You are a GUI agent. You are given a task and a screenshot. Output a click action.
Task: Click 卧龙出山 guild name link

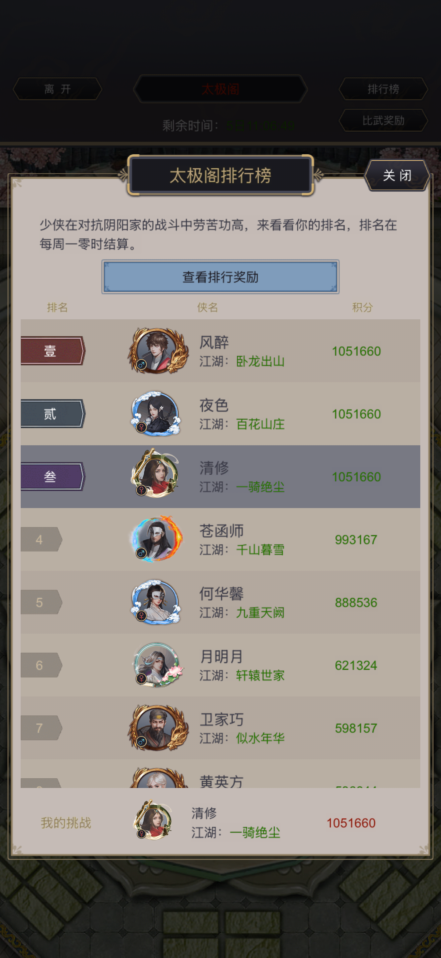tap(260, 361)
